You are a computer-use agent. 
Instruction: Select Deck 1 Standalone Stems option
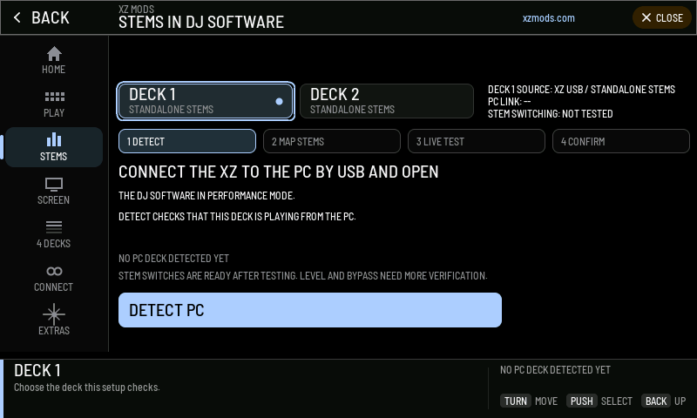coord(206,101)
